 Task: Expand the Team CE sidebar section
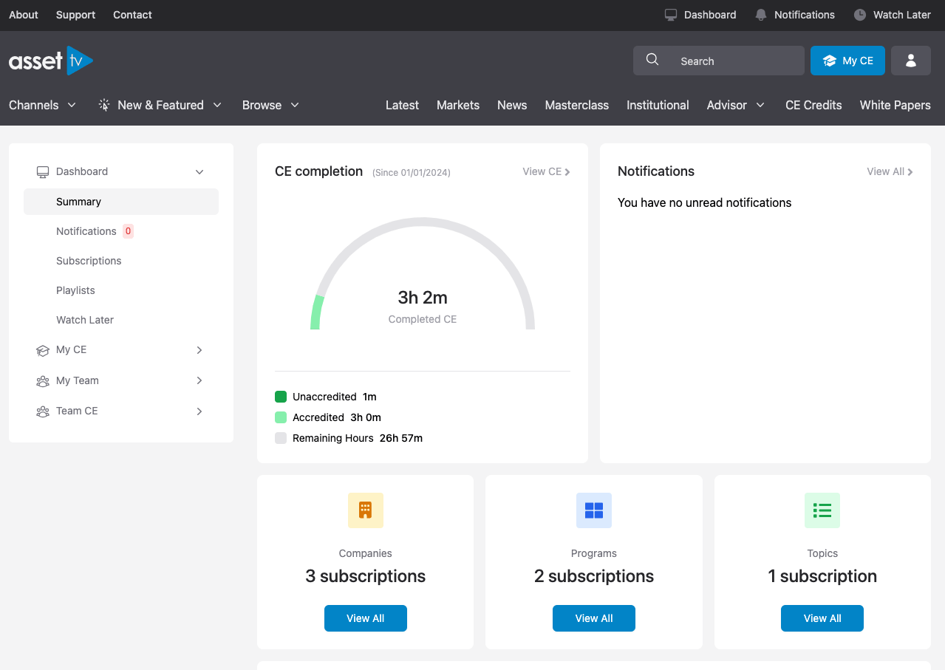(199, 411)
